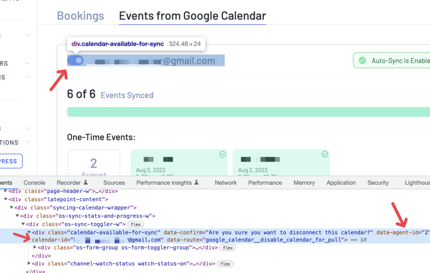Open the Console panel in DevTools
Screen dimensions: 430x273
pos(34,182)
